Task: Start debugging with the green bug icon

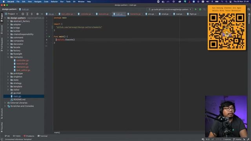Action: (200, 9)
